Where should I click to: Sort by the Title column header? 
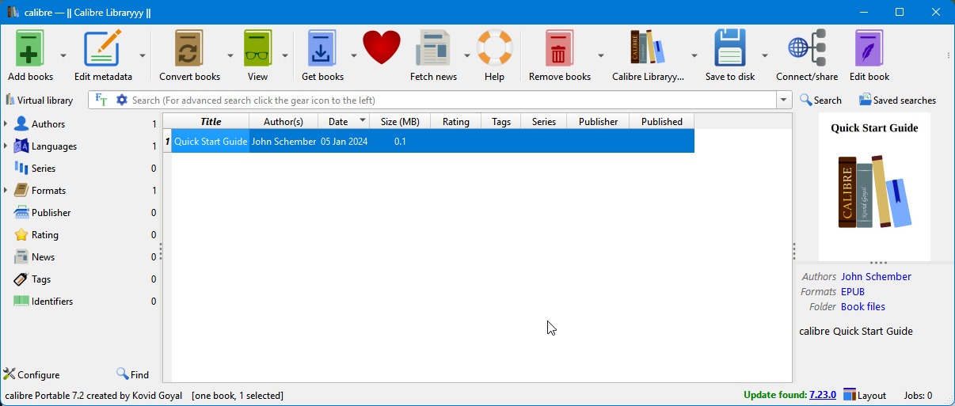(211, 121)
